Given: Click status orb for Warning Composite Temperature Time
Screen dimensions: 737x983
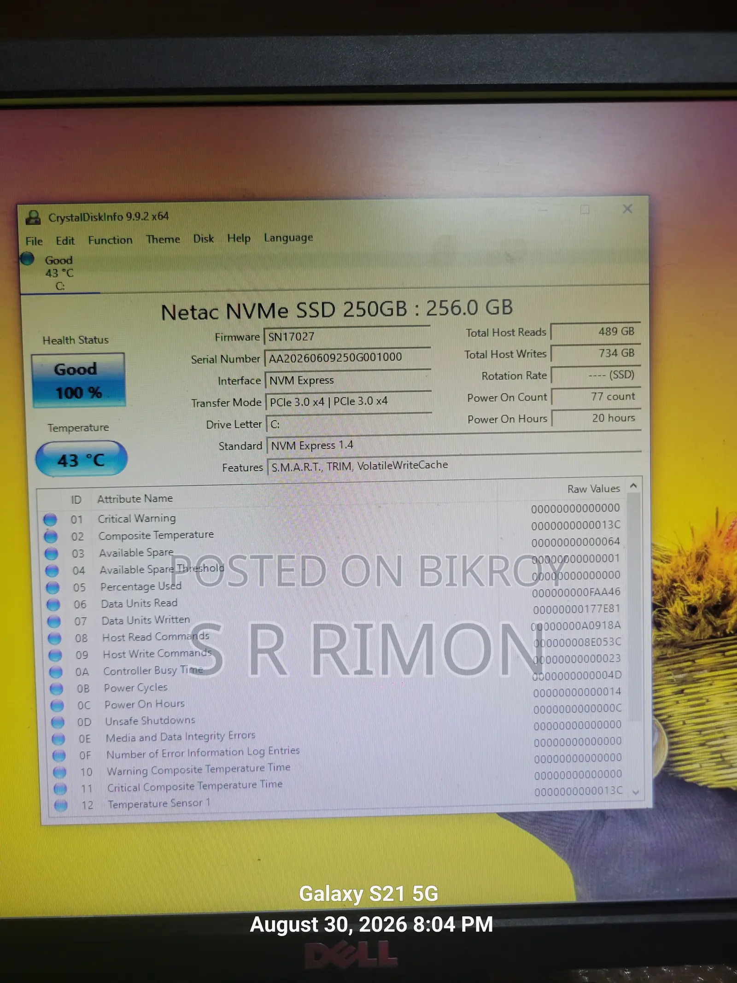Looking at the screenshot, I should point(59,772).
